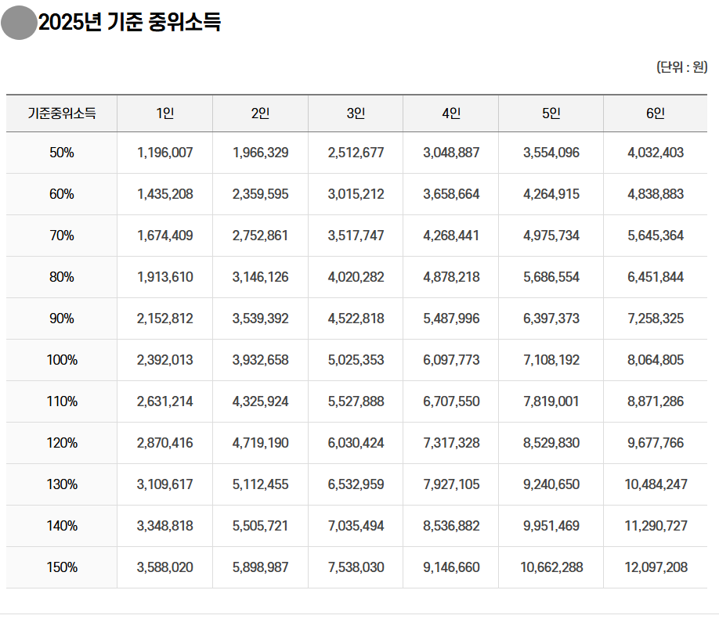Click the cell 7,819,001
Viewport: 719px width, 619px height.
tap(551, 401)
